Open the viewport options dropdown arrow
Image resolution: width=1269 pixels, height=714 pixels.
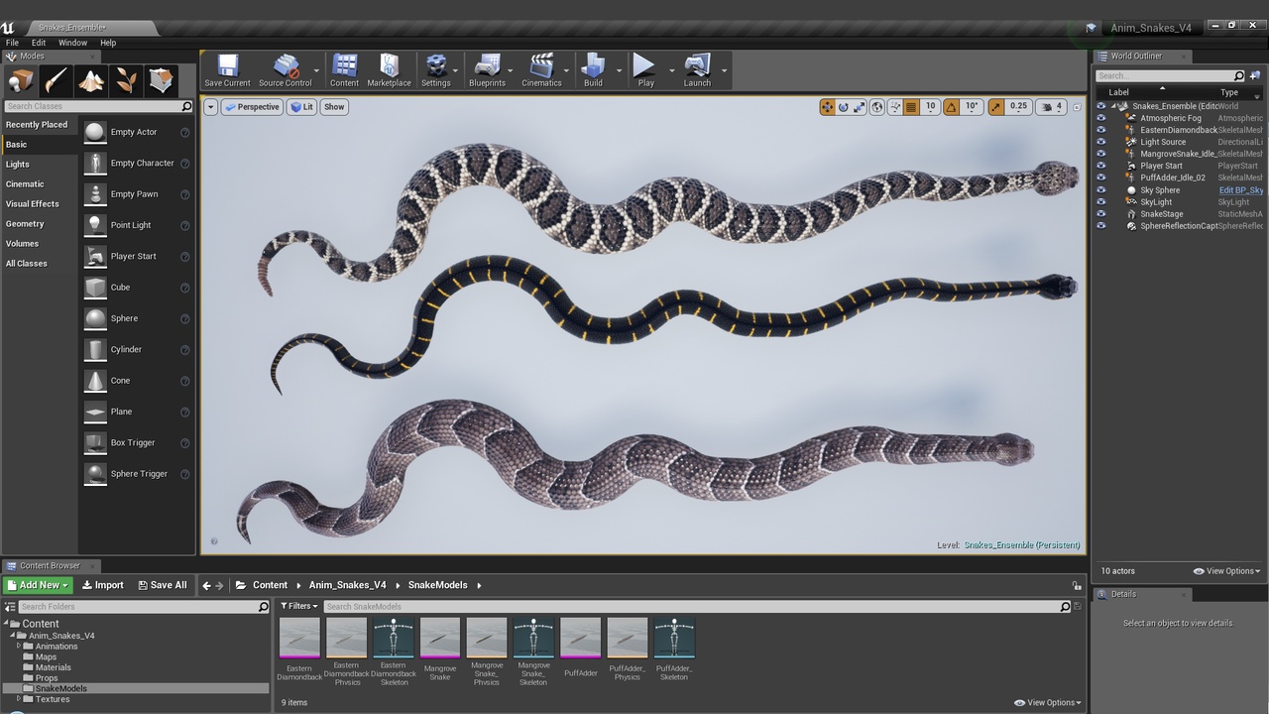point(210,107)
